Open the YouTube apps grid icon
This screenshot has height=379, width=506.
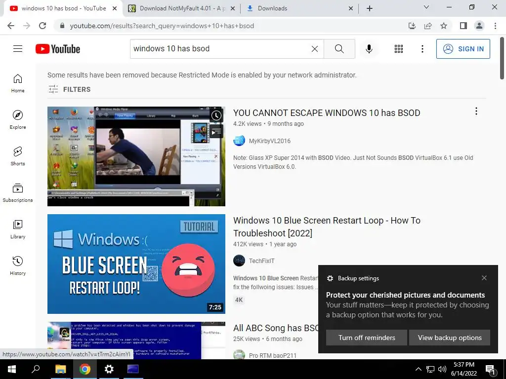[x=399, y=49]
